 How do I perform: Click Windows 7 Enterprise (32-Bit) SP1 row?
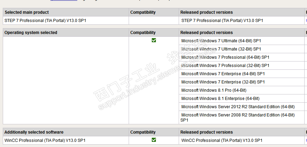pyautogui.click(x=223, y=82)
